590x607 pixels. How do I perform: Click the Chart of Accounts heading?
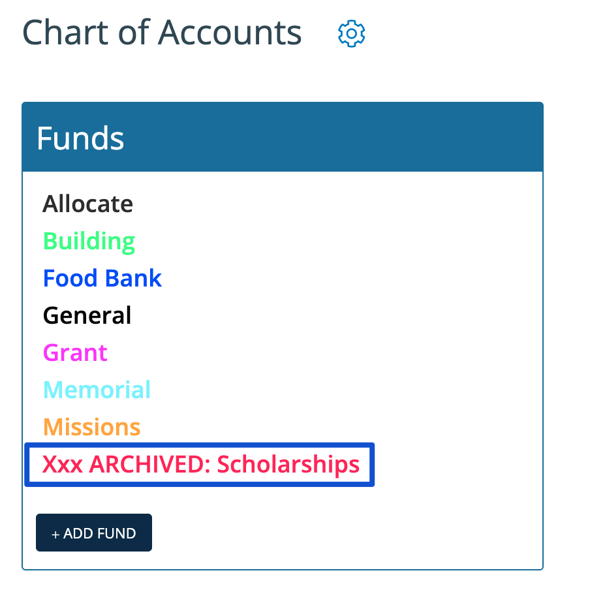tap(162, 33)
